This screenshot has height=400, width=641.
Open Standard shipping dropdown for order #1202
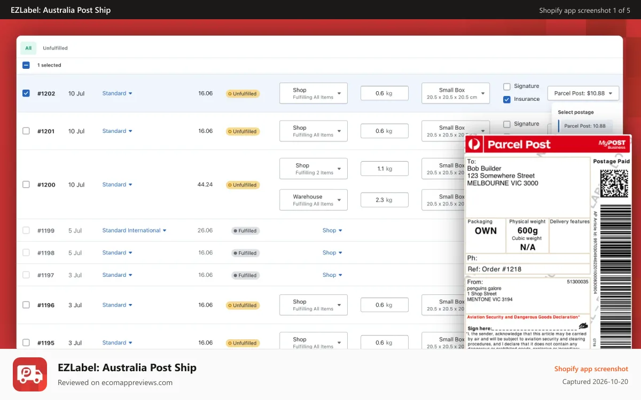coord(118,93)
